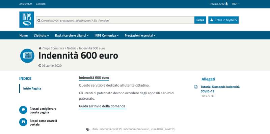Click the Cerca search button
This screenshot has width=270, height=134.
pos(200,20)
